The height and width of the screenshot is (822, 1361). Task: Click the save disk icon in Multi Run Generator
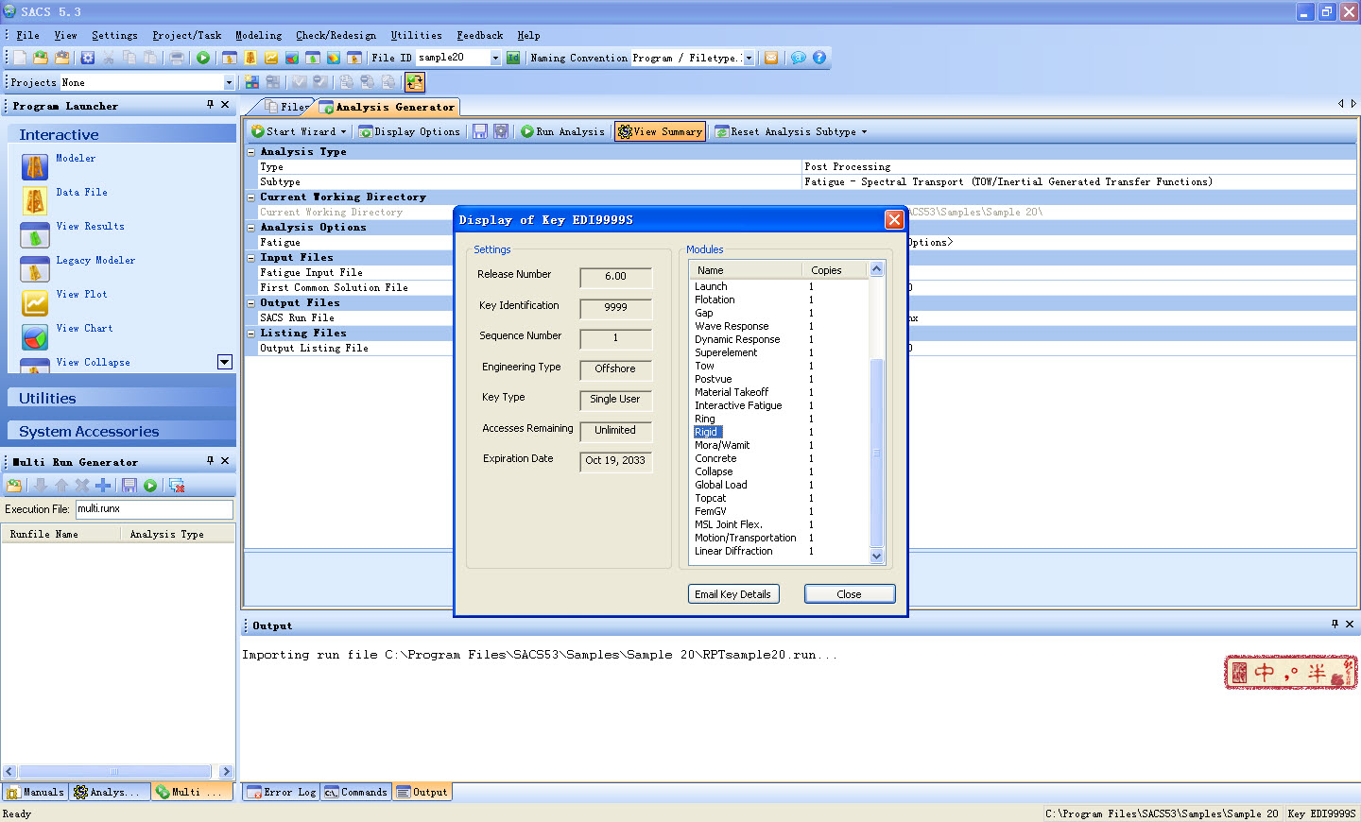coord(129,486)
